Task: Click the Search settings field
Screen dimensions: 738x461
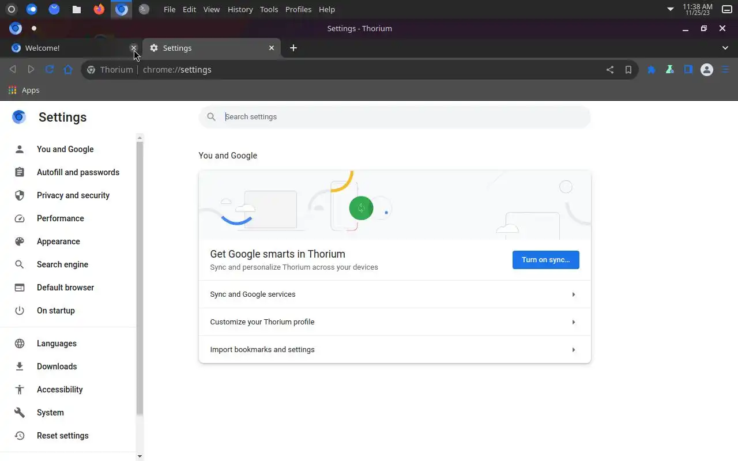Action: [395, 117]
